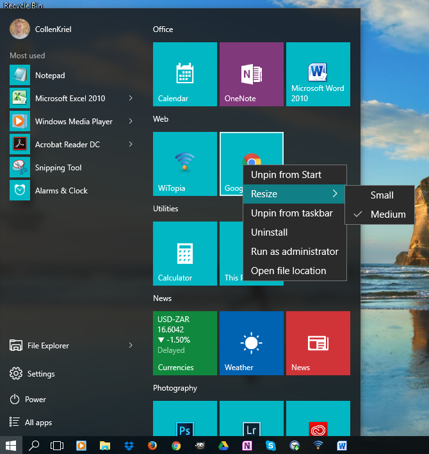Open File Explorer folder in taskbar
The image size is (429, 454).
point(105,445)
